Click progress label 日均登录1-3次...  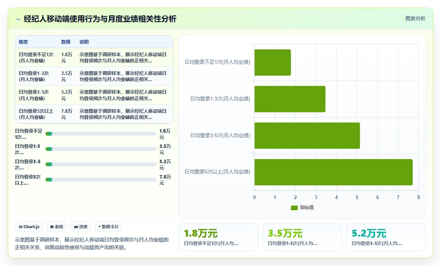point(27,149)
